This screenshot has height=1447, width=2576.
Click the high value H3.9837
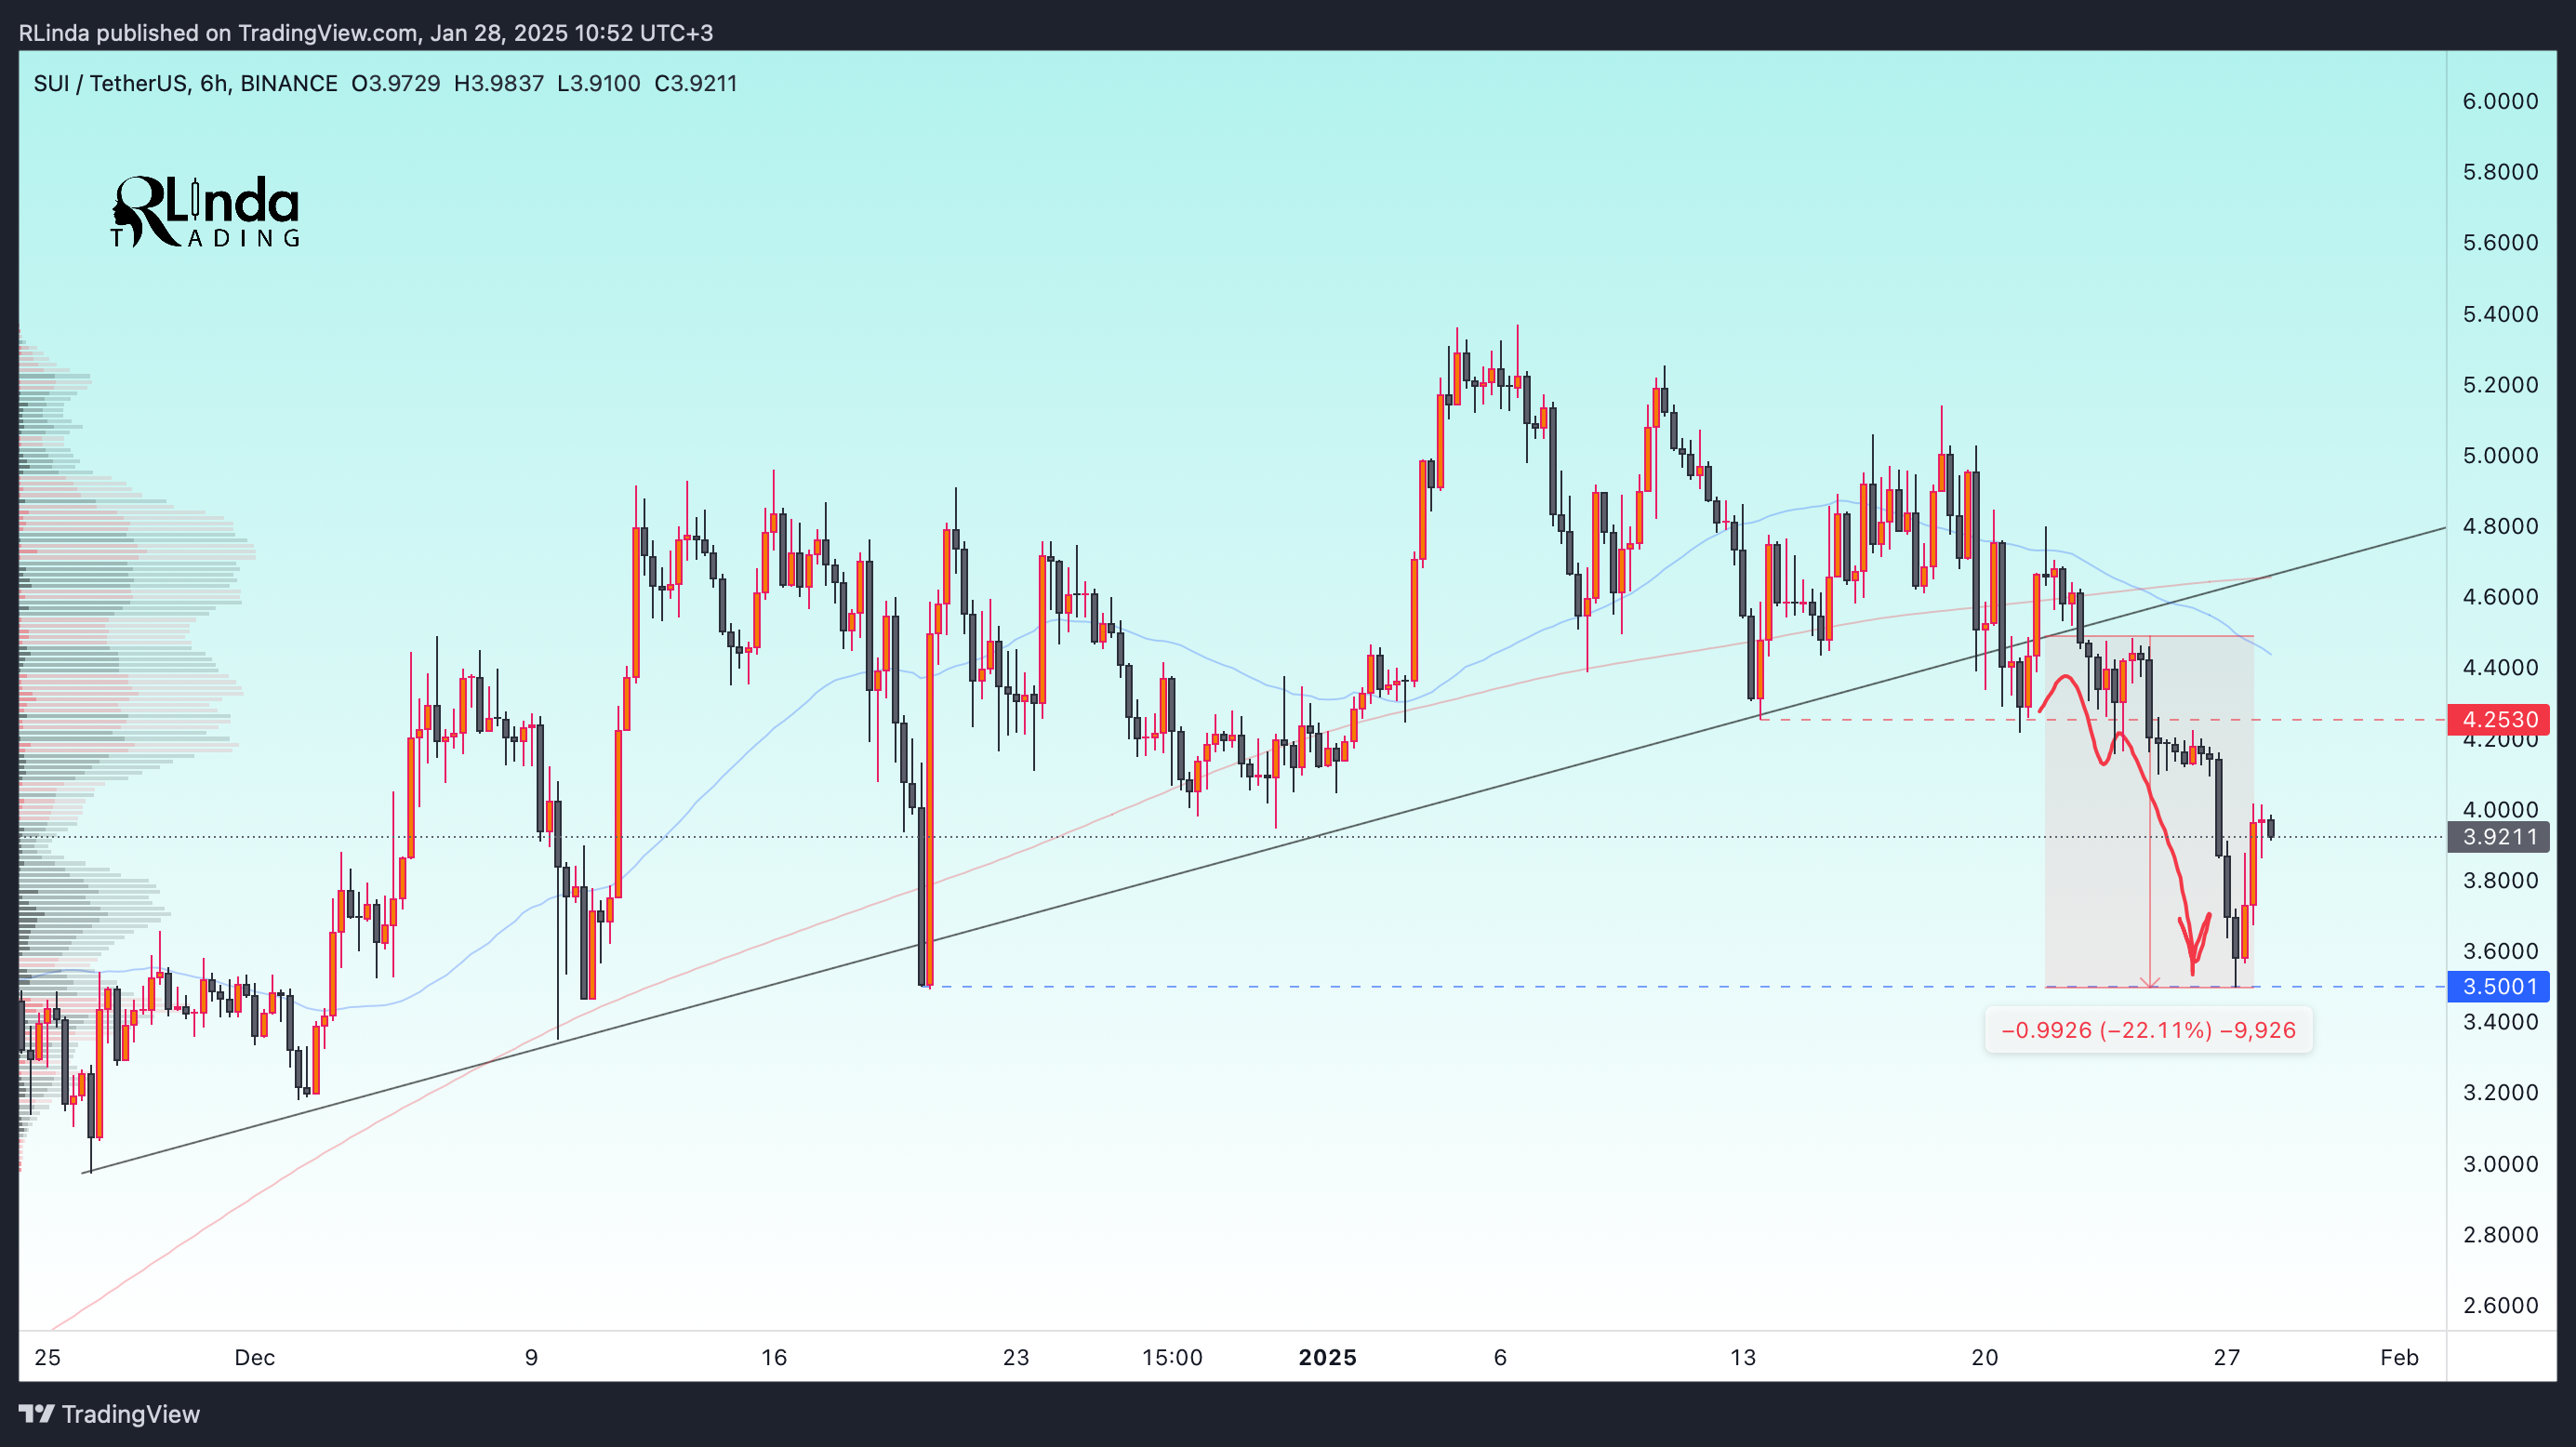click(499, 83)
